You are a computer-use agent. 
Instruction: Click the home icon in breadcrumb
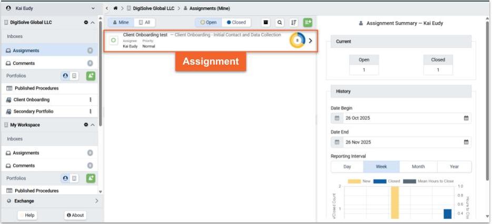115,9
